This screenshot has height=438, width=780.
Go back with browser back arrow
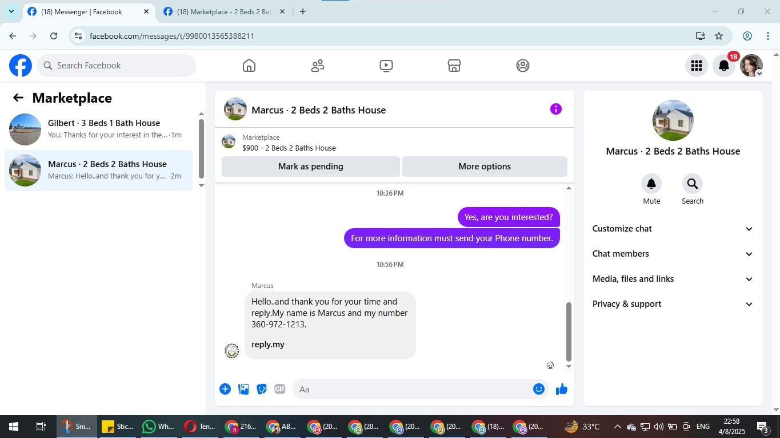click(13, 36)
